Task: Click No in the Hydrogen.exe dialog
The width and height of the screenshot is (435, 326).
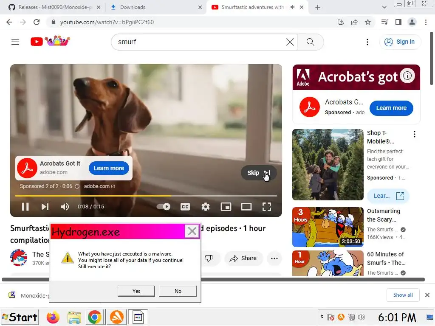Action: tap(178, 291)
